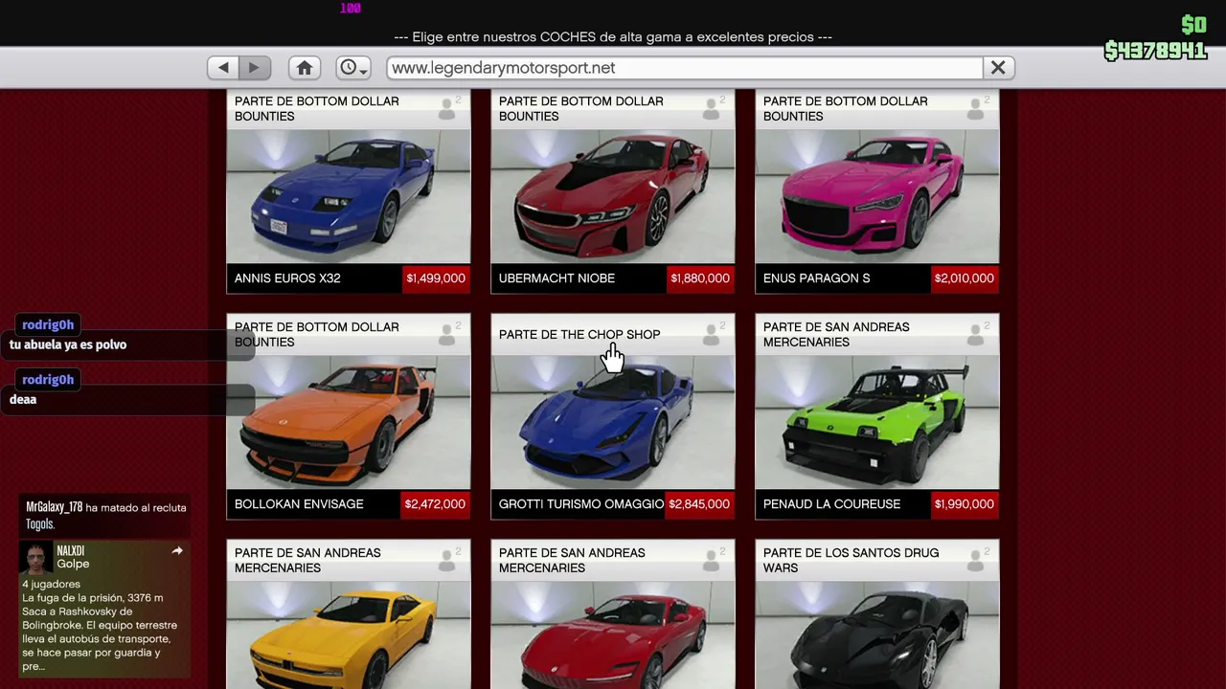Click the seat icon on the yellow car card

[447, 561]
